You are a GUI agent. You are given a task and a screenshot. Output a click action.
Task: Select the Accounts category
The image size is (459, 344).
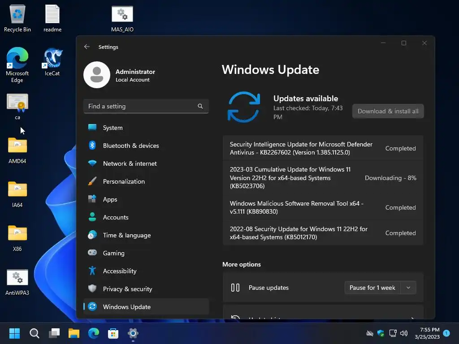146,217
